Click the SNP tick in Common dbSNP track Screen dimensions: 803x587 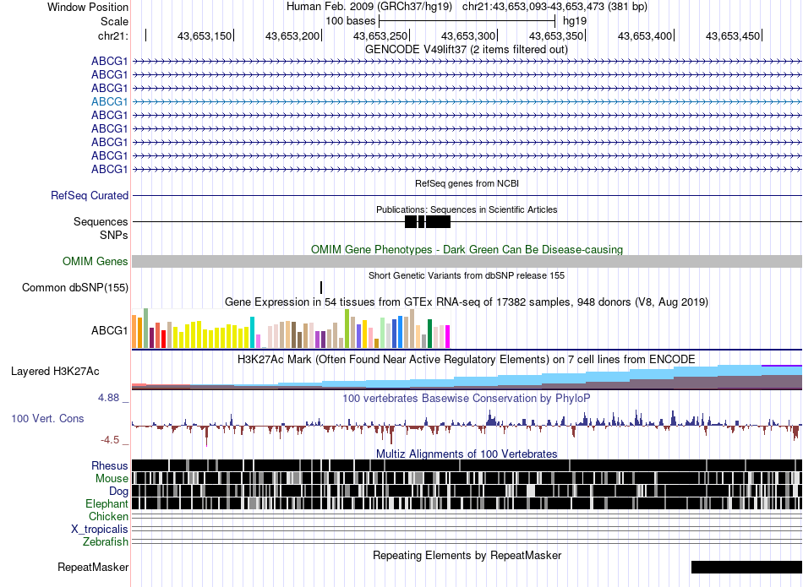(x=321, y=288)
